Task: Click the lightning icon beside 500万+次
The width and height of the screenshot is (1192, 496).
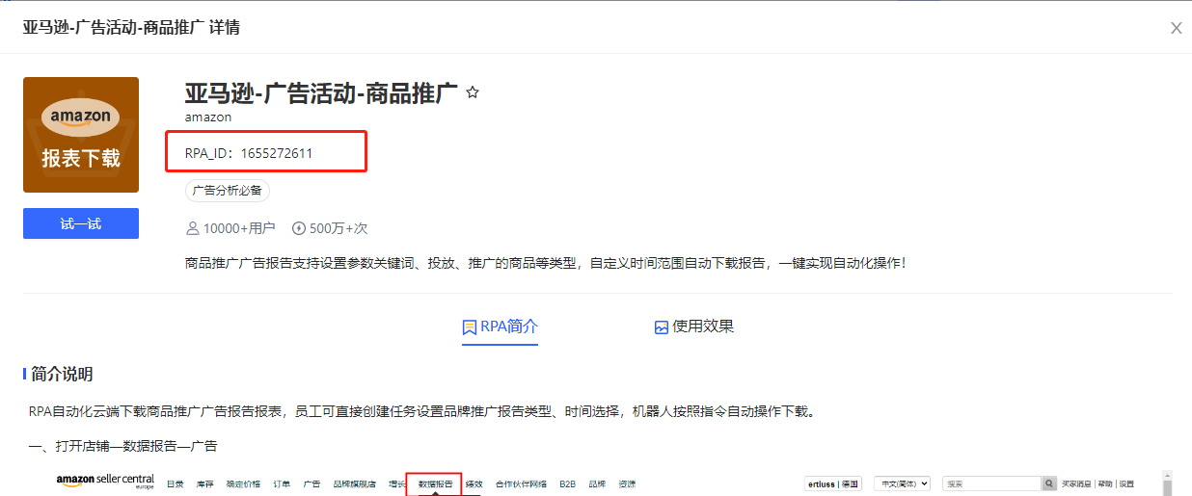Action: [298, 228]
